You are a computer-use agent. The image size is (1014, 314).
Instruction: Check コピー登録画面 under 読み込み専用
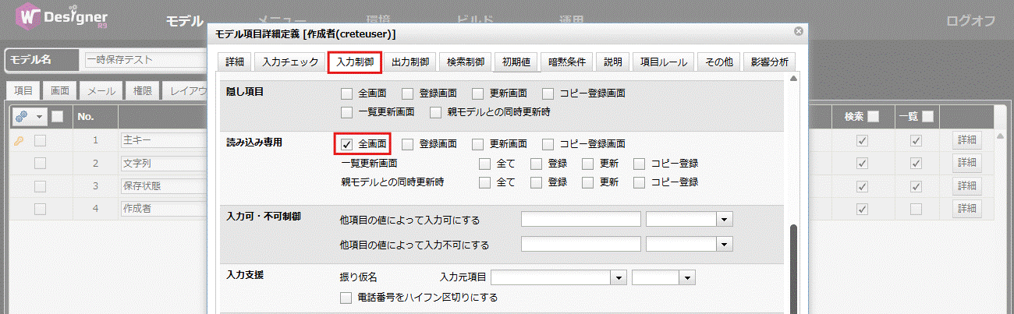[x=548, y=144]
